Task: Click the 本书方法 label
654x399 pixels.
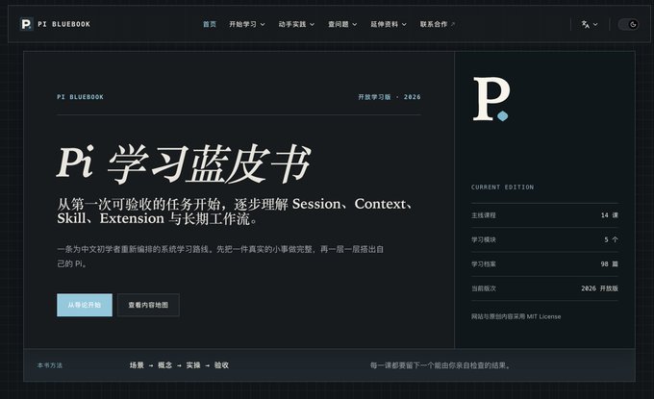Action: click(50, 365)
